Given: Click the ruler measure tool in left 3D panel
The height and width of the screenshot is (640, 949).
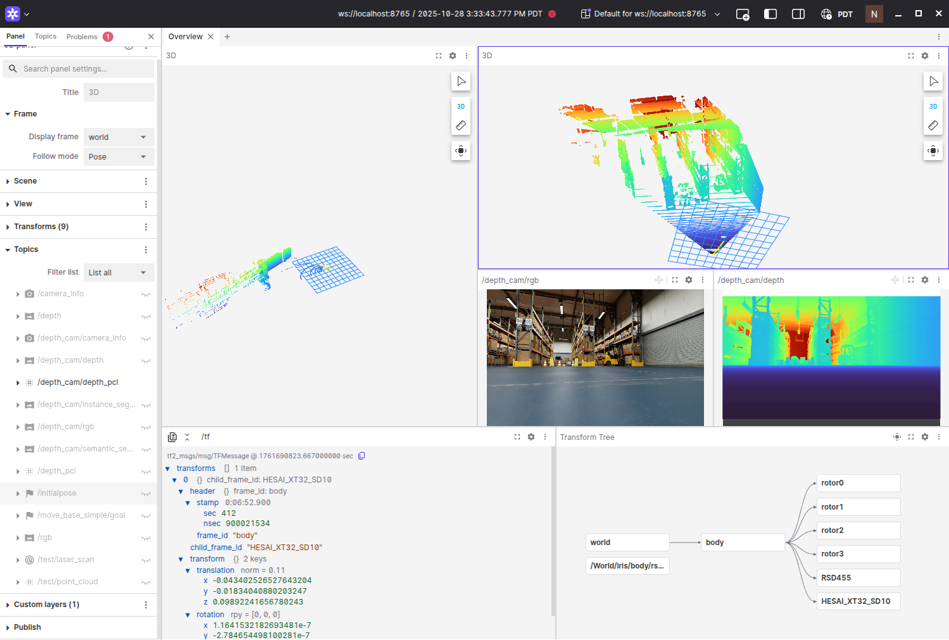Looking at the screenshot, I should pos(461,125).
